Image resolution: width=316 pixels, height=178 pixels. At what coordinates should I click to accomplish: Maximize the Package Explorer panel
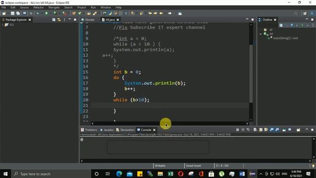75,20
